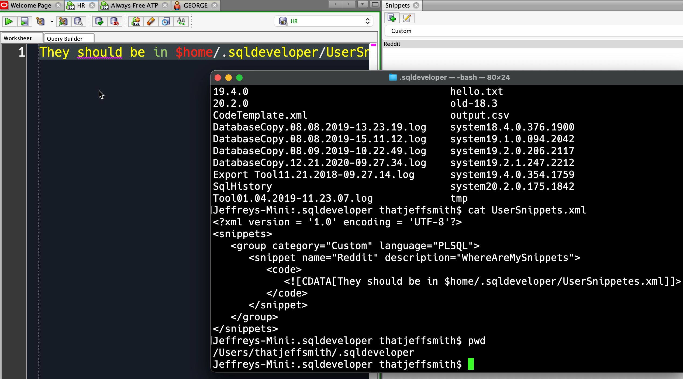
Task: Open SQL History clock icon
Action: tap(166, 21)
